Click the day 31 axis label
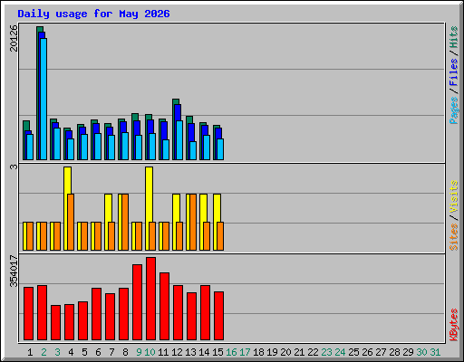This screenshot has height=362, width=464. [435, 352]
